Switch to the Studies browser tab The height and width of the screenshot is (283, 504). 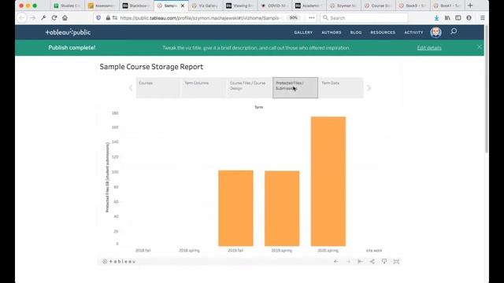(67, 6)
